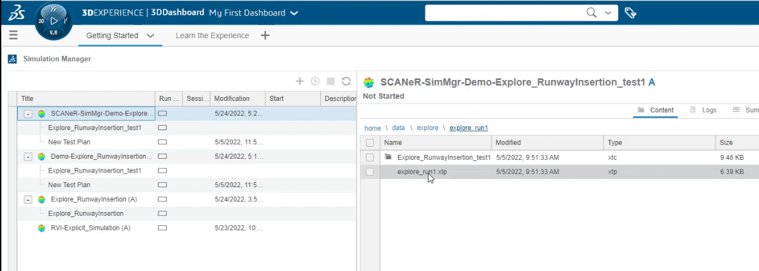Check the box for Explore_RunwayInsertion_test1 file row
The height and width of the screenshot is (271, 759).
(x=370, y=157)
